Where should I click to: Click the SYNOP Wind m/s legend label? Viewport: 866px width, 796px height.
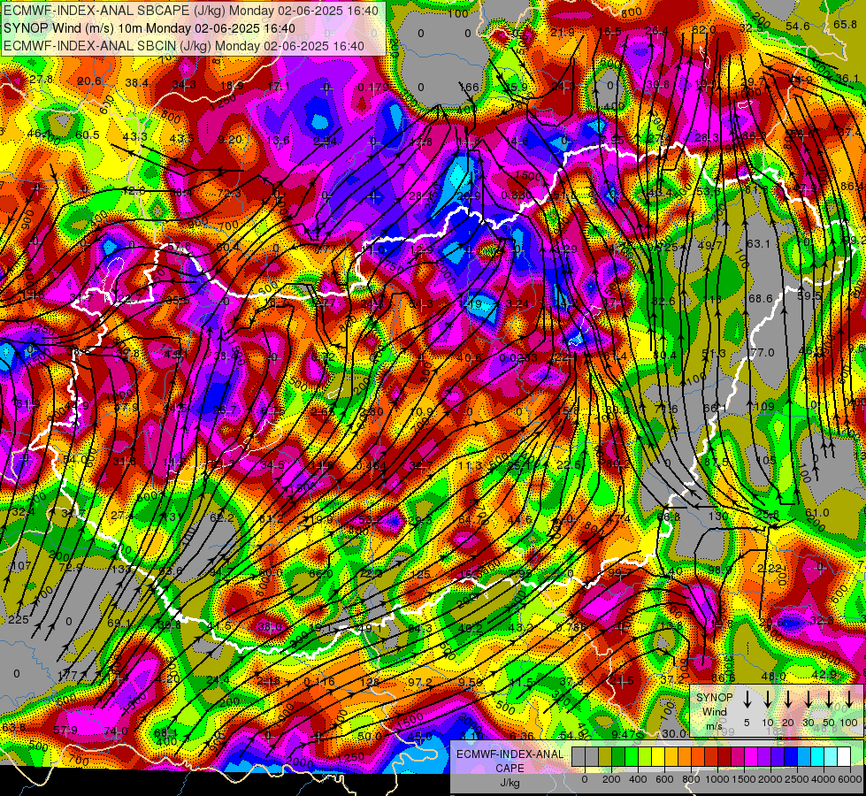714,712
